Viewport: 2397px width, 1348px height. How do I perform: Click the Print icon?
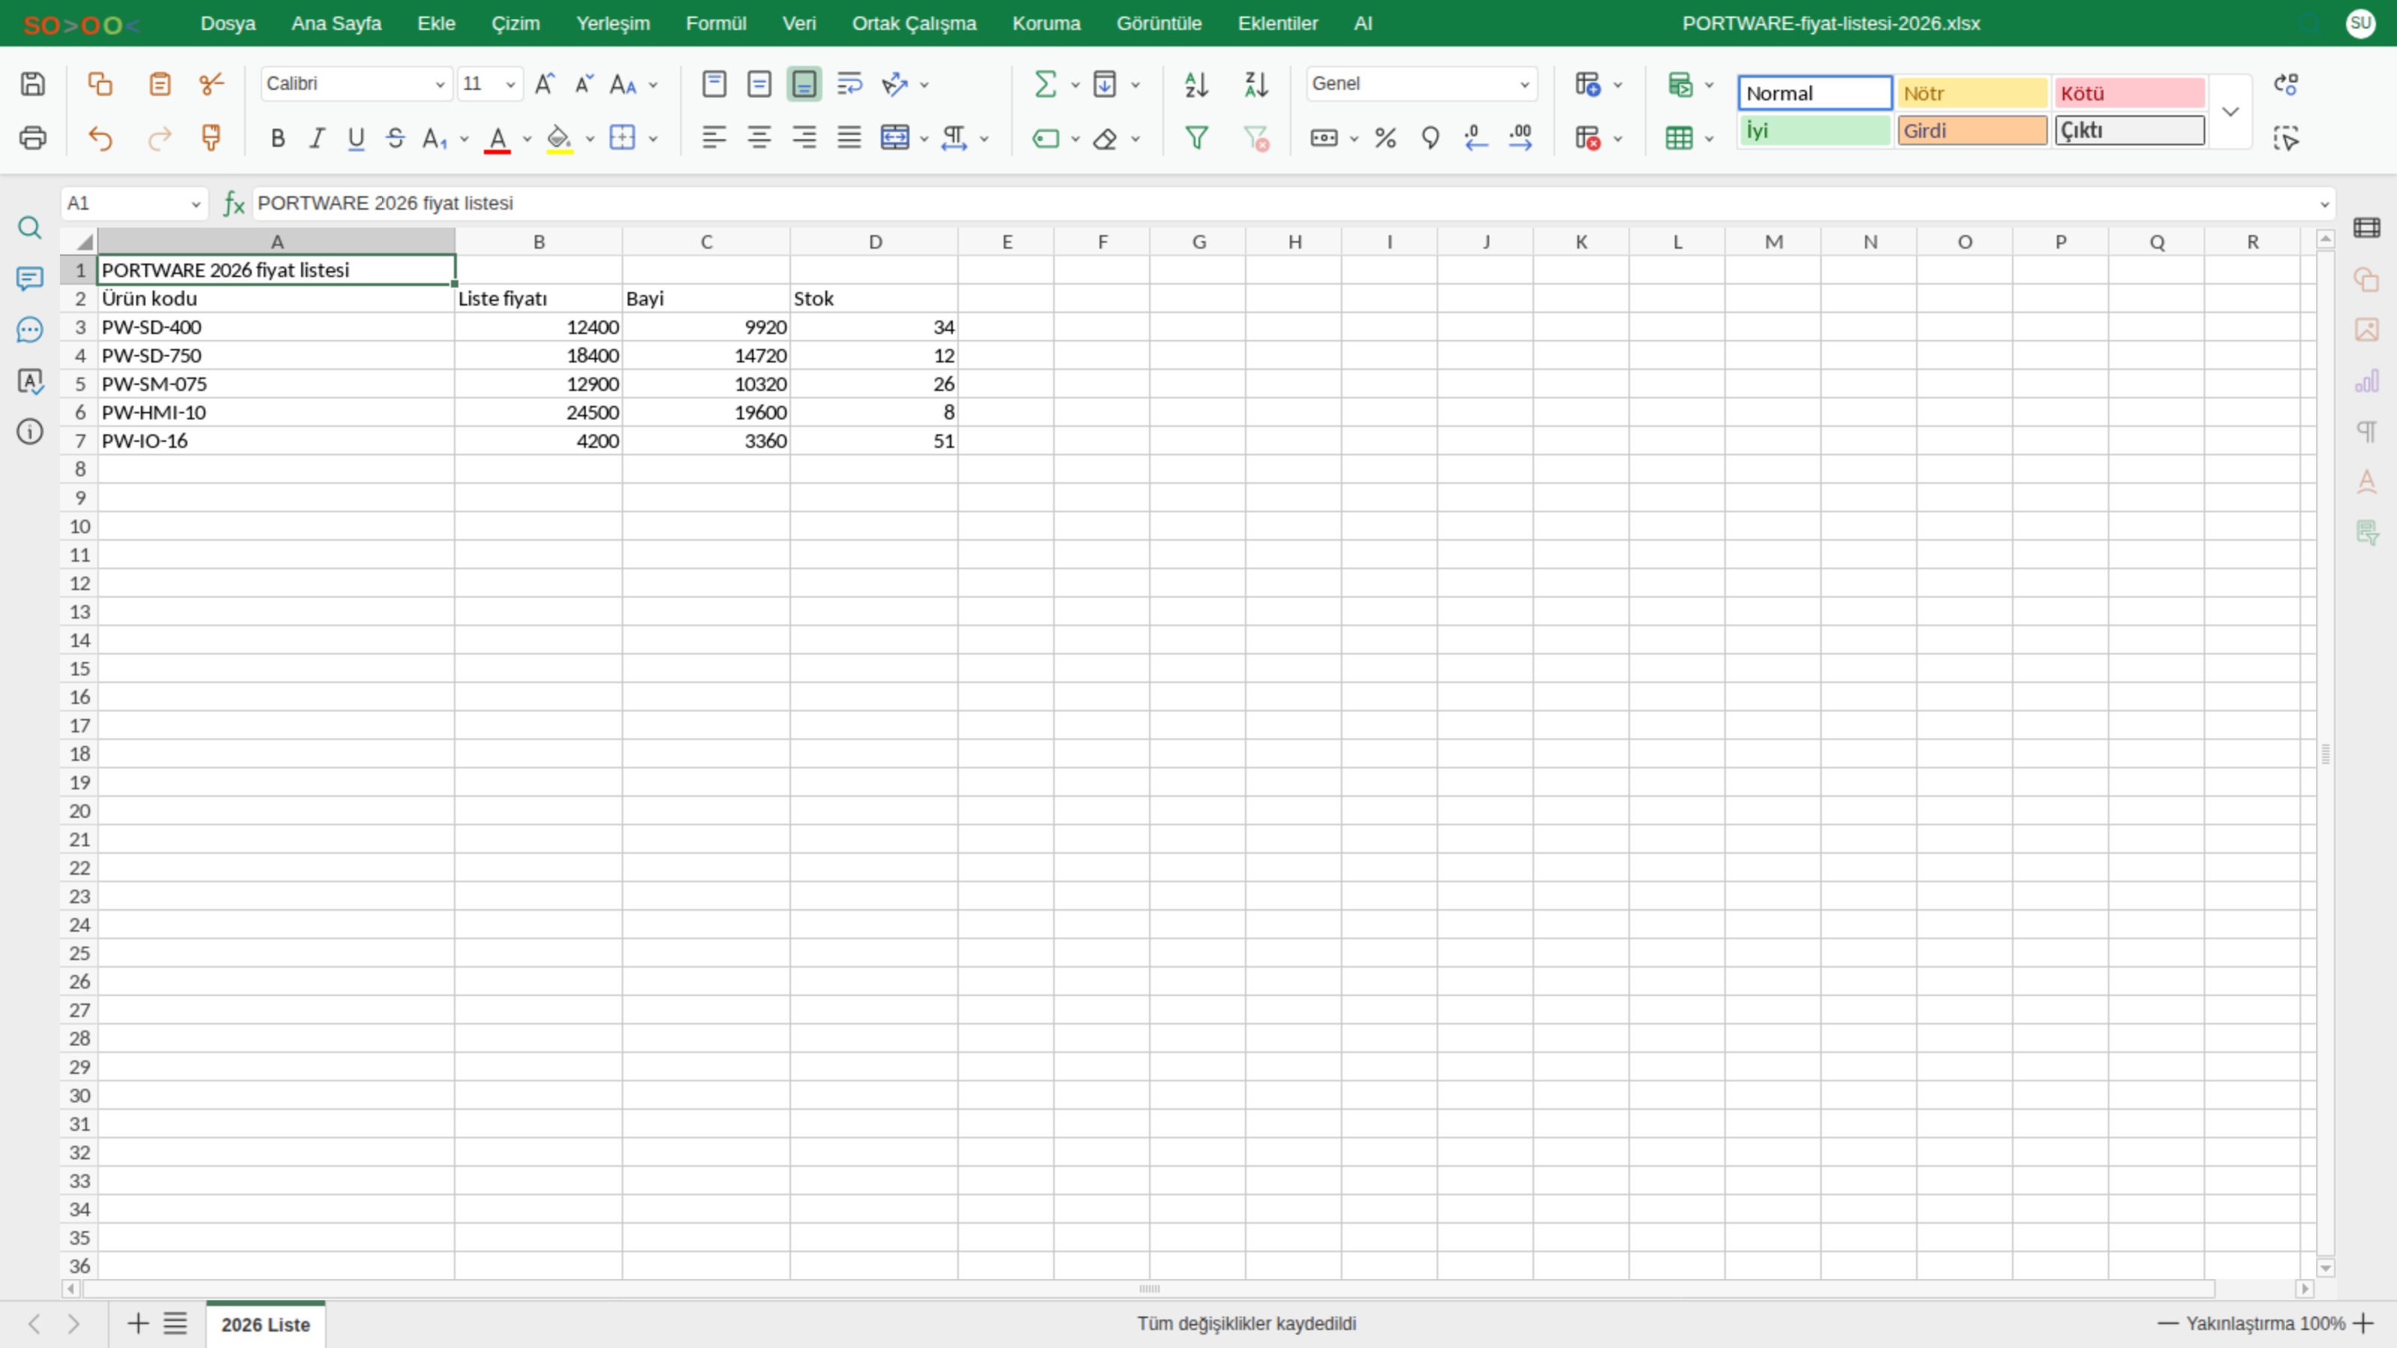32,138
